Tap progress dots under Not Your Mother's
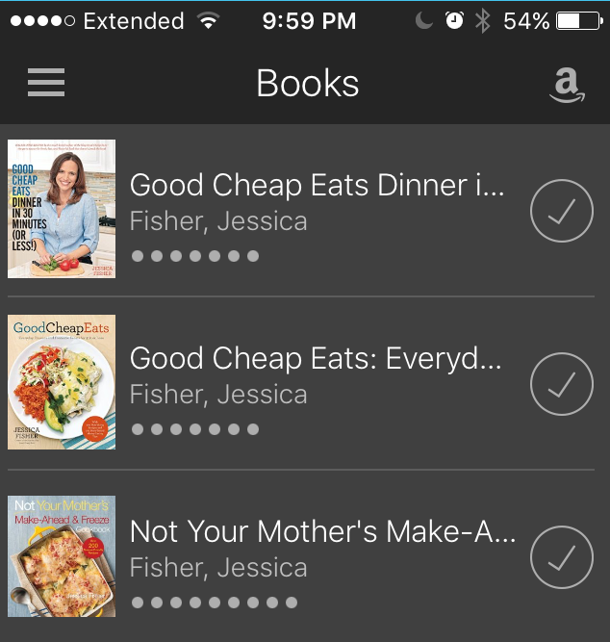 [215, 603]
